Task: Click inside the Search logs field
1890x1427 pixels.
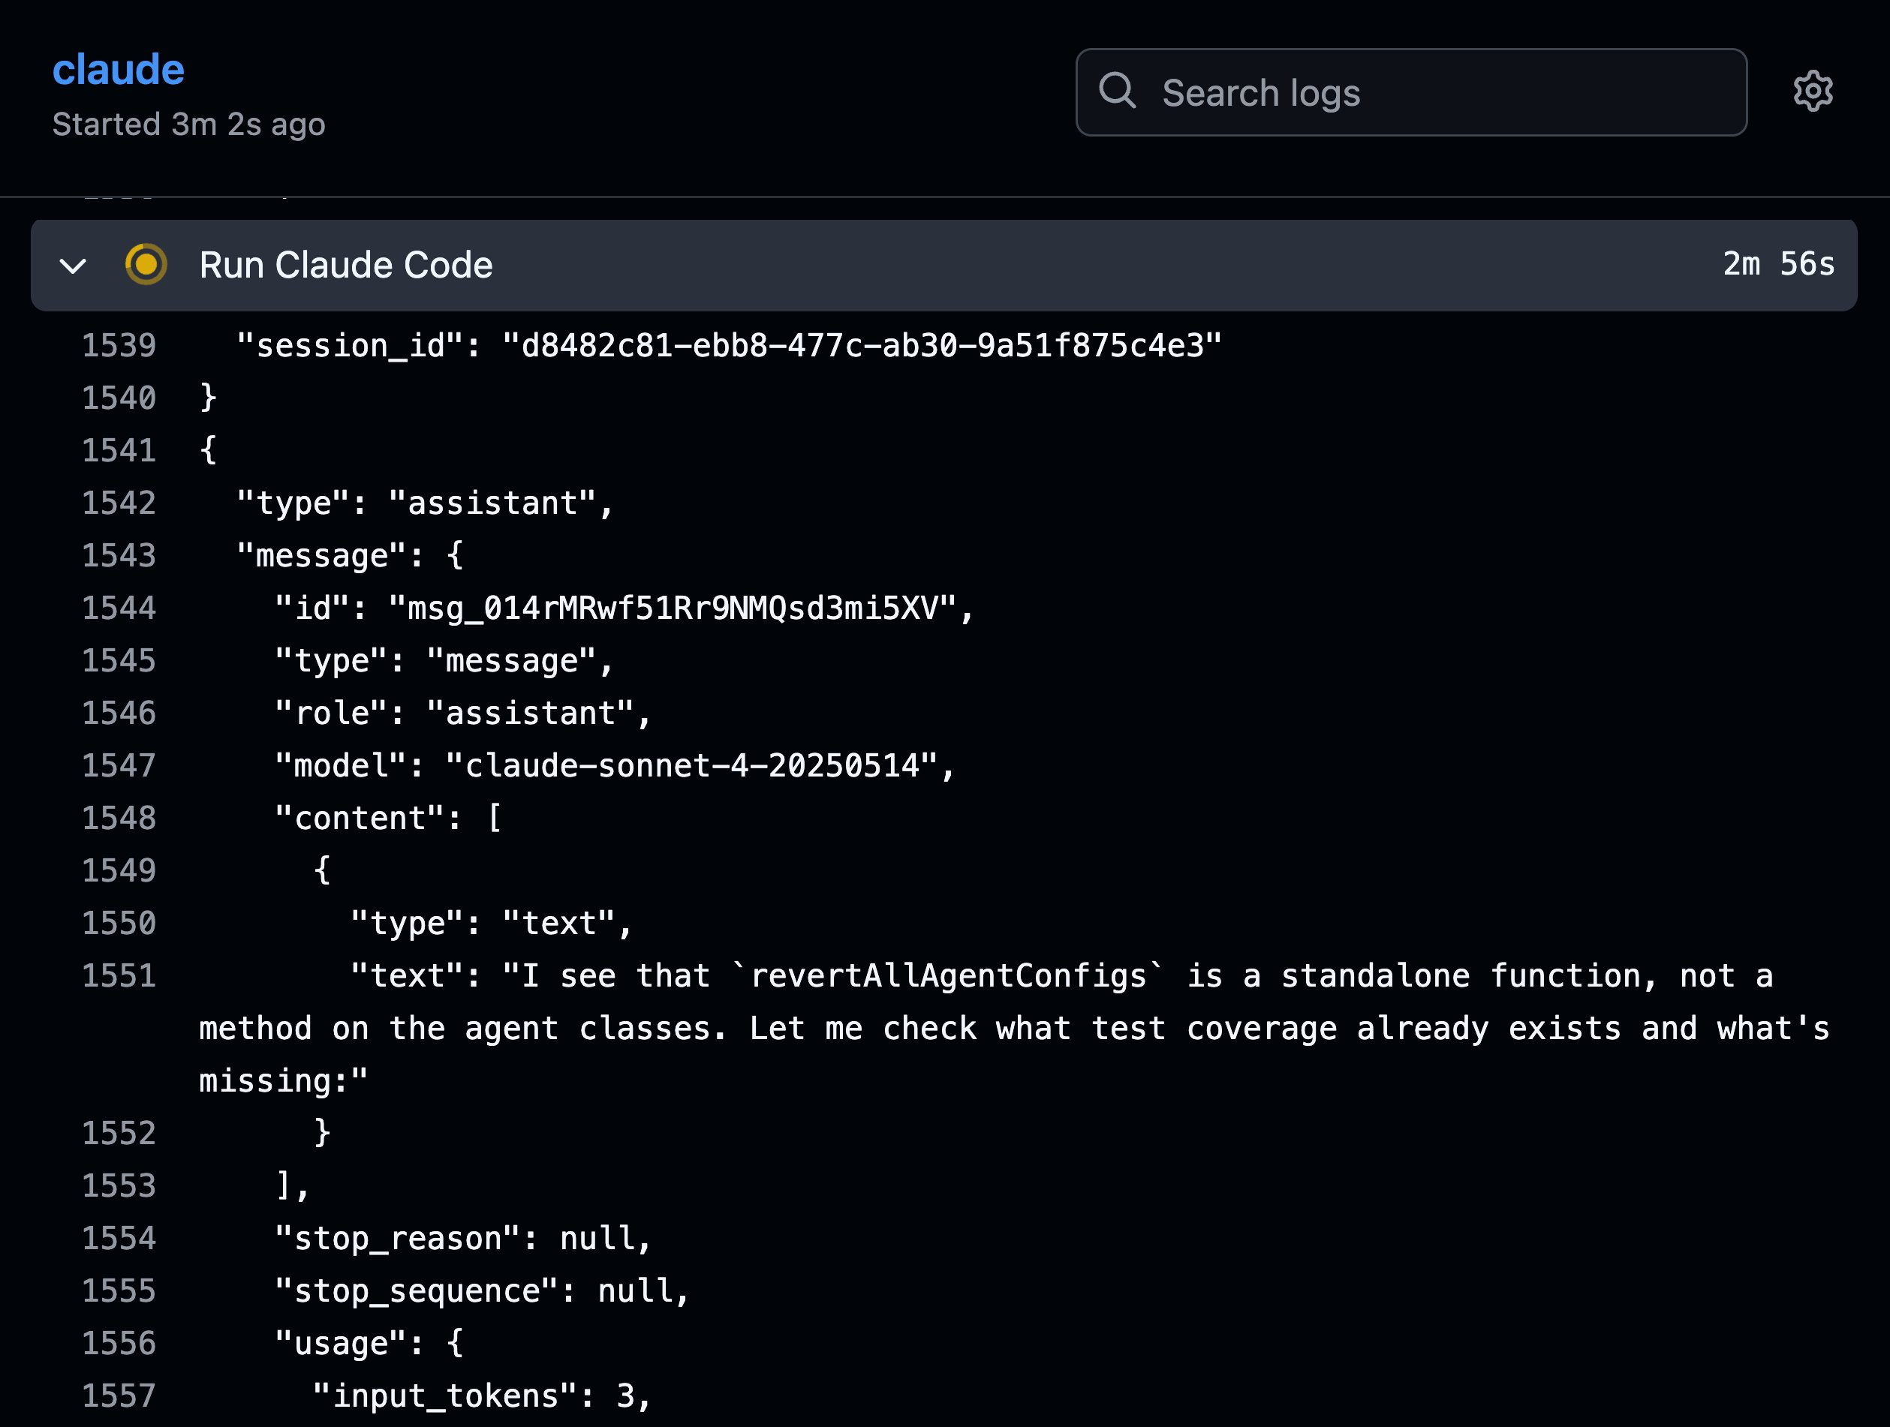Action: point(1410,92)
